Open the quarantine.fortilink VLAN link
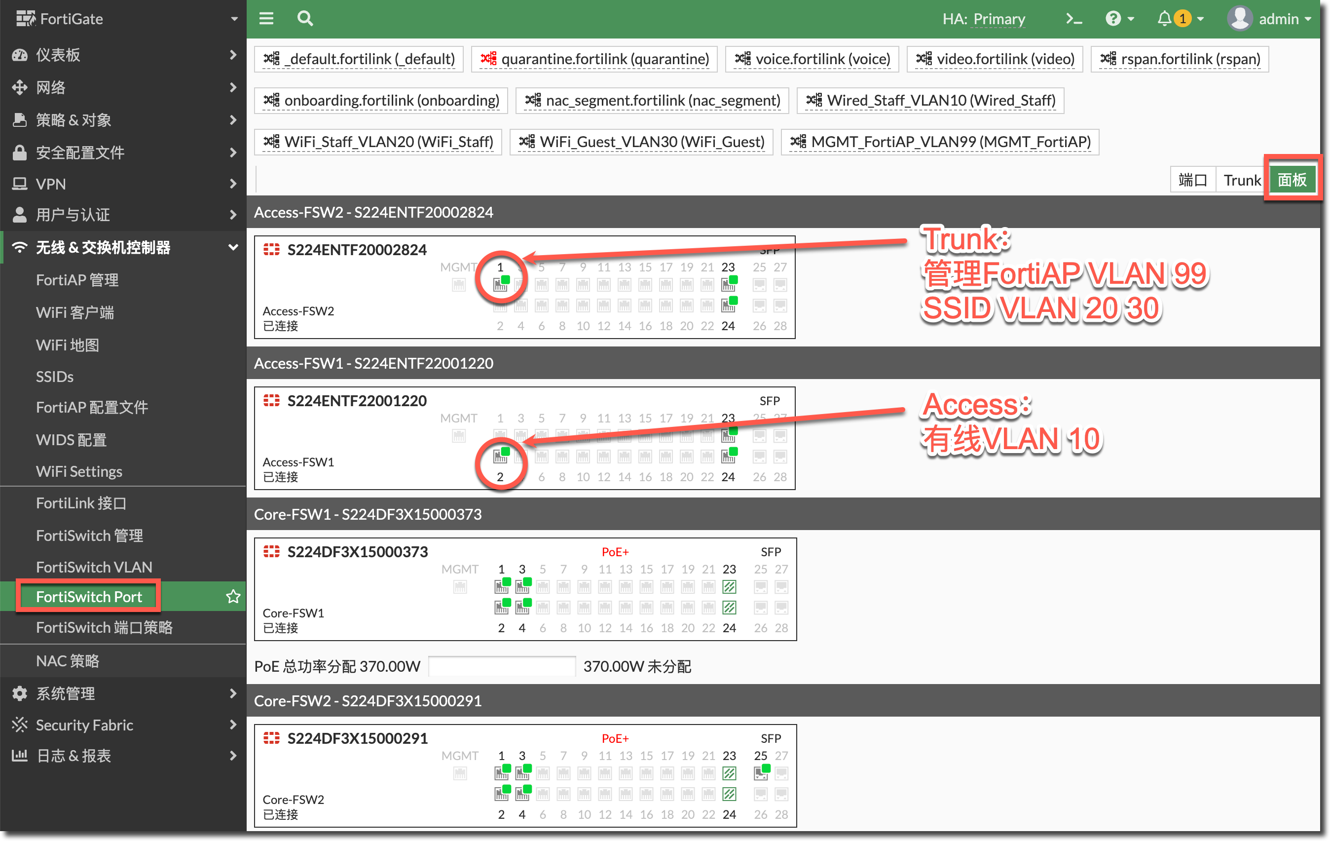This screenshot has height=841, width=1330. pos(594,59)
